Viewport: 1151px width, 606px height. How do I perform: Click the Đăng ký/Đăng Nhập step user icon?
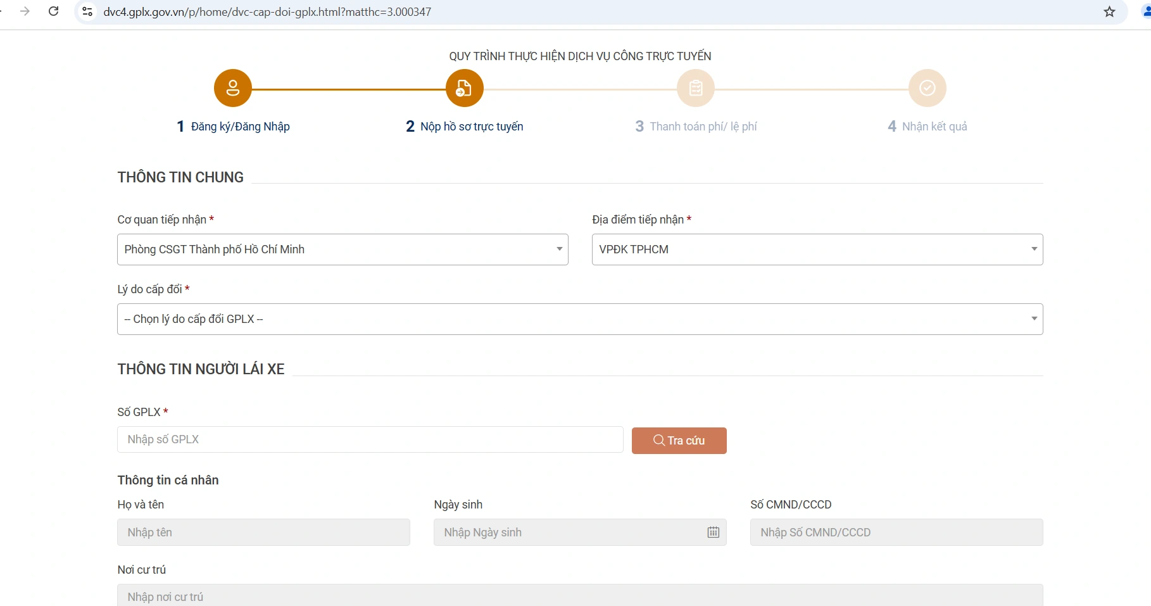pos(233,88)
